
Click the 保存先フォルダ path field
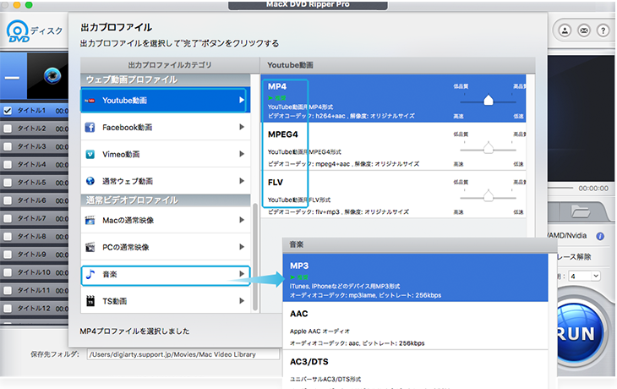pos(183,355)
